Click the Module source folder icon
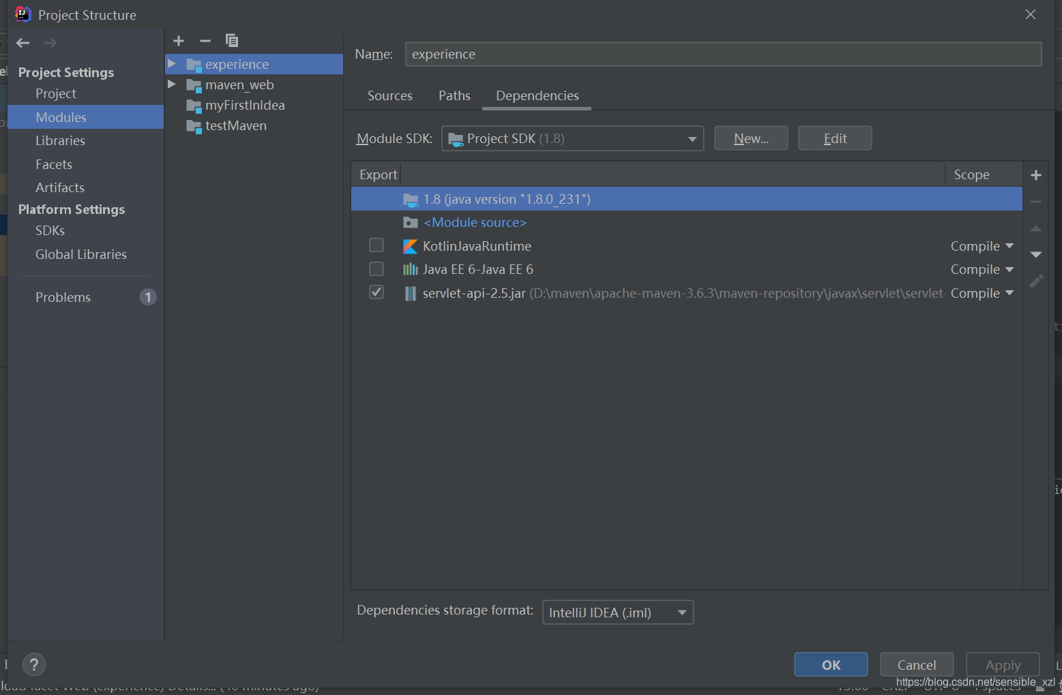 coord(410,222)
